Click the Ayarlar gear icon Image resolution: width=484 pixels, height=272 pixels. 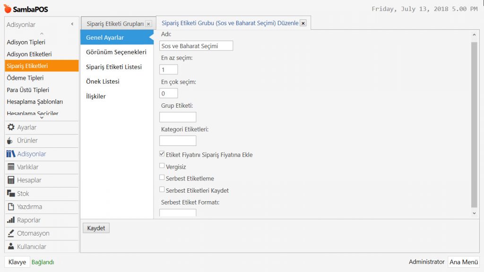(11, 127)
